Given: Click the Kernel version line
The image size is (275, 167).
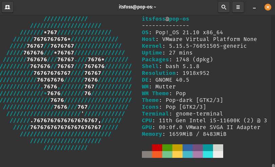Looking at the screenshot, I should [194, 46].
